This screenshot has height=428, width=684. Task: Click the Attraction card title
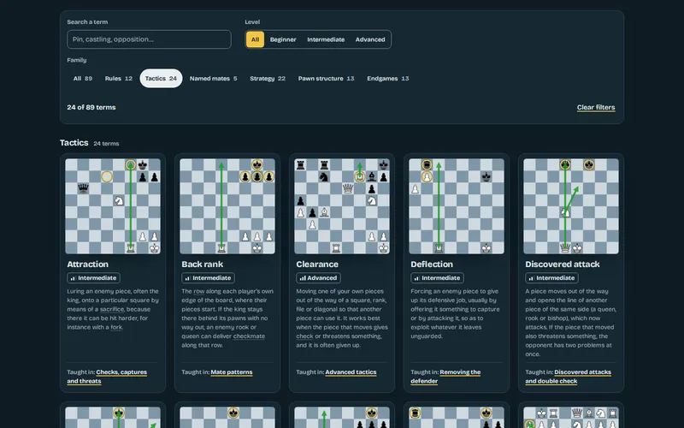(x=88, y=265)
